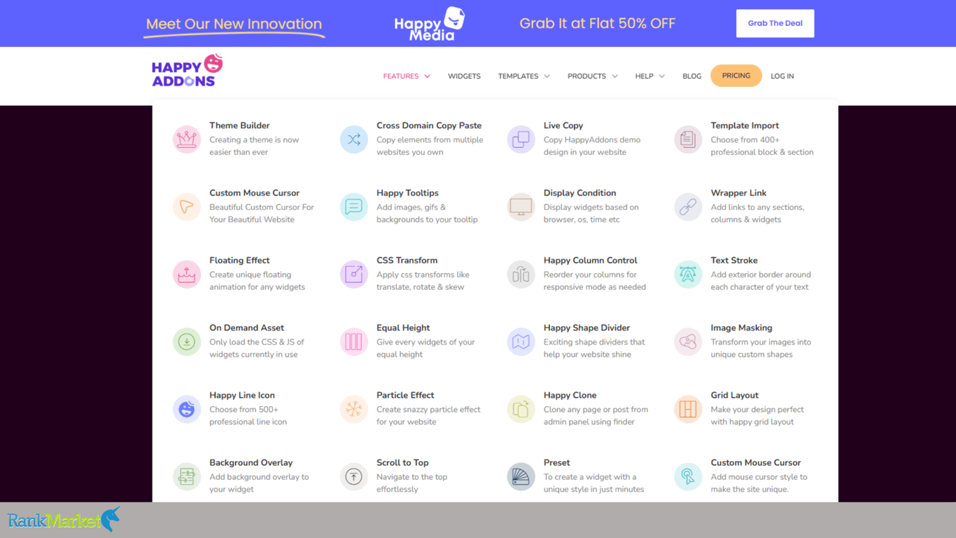
Task: Click the Cross Domain Copy Paste shuffle icon
Action: tap(354, 139)
